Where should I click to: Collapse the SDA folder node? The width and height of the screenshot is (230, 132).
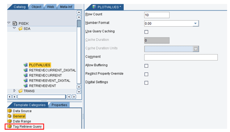tap(14, 28)
